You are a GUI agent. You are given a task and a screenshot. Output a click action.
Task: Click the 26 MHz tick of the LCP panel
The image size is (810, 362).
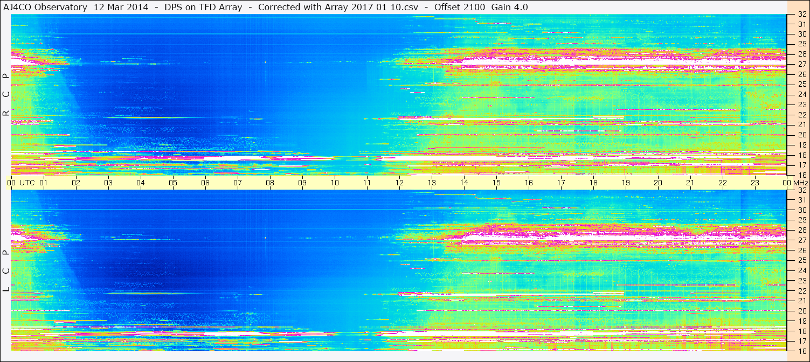point(802,250)
